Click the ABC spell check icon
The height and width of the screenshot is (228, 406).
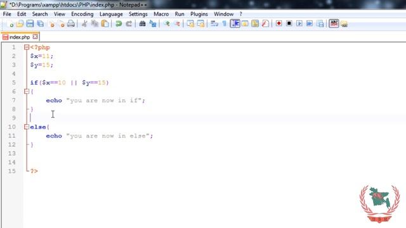[x=334, y=23]
